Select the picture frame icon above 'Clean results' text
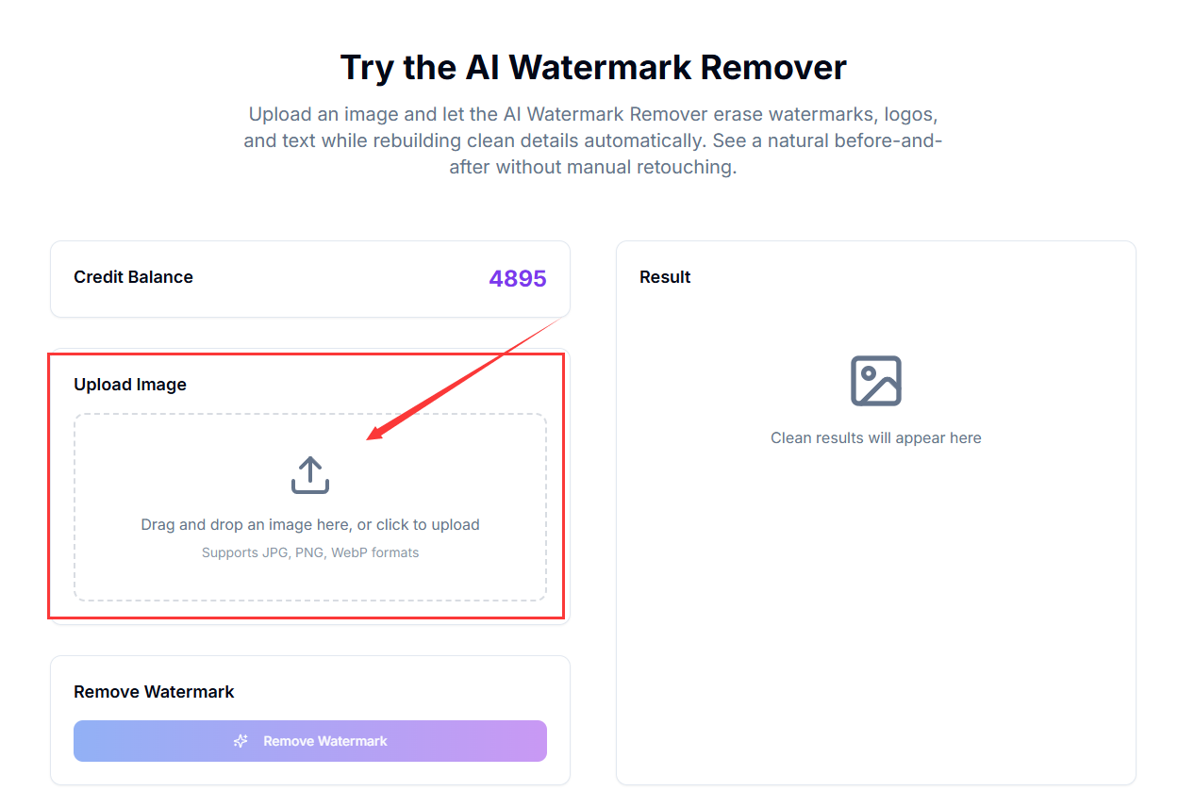1178x807 pixels. pyautogui.click(x=875, y=380)
